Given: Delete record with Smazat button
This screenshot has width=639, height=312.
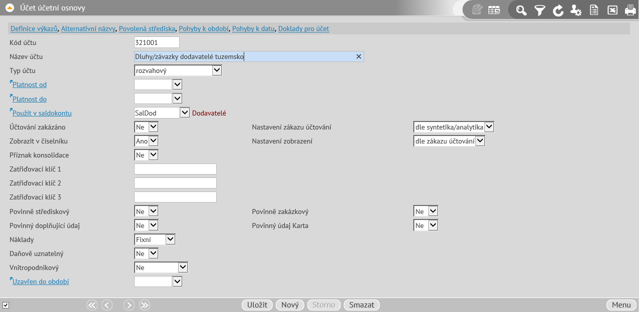Looking at the screenshot, I should (362, 305).
